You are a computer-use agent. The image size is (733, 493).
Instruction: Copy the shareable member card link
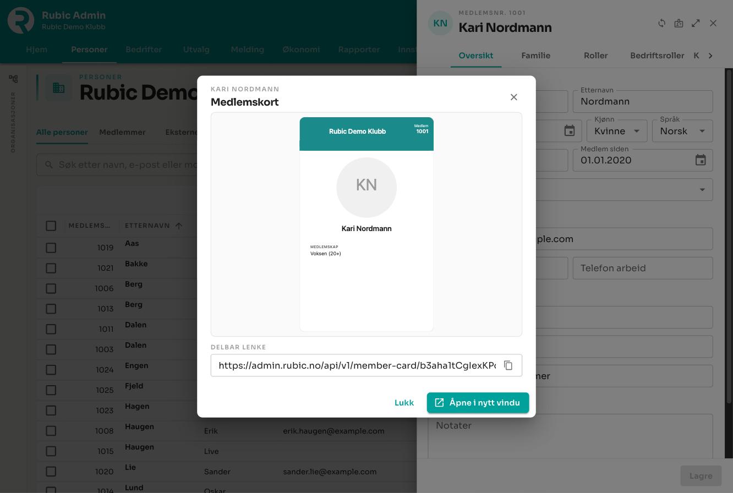click(x=508, y=365)
